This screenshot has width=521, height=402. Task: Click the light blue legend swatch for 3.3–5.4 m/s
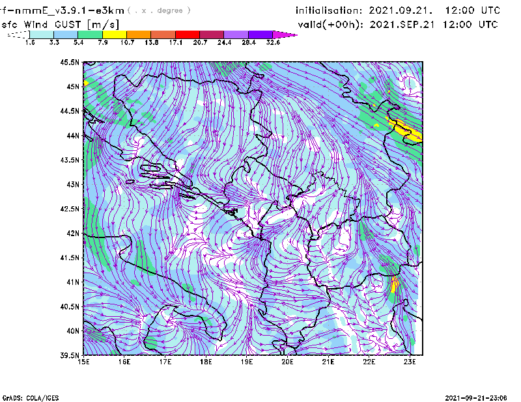(66, 34)
